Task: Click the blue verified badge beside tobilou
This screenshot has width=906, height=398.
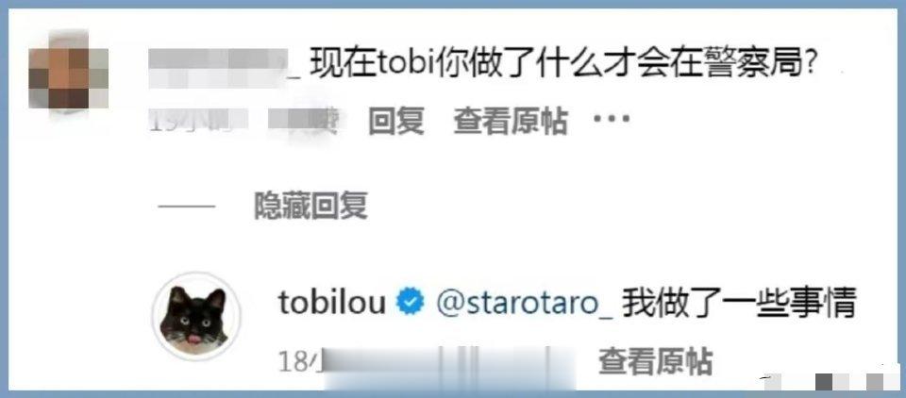Action: (411, 303)
